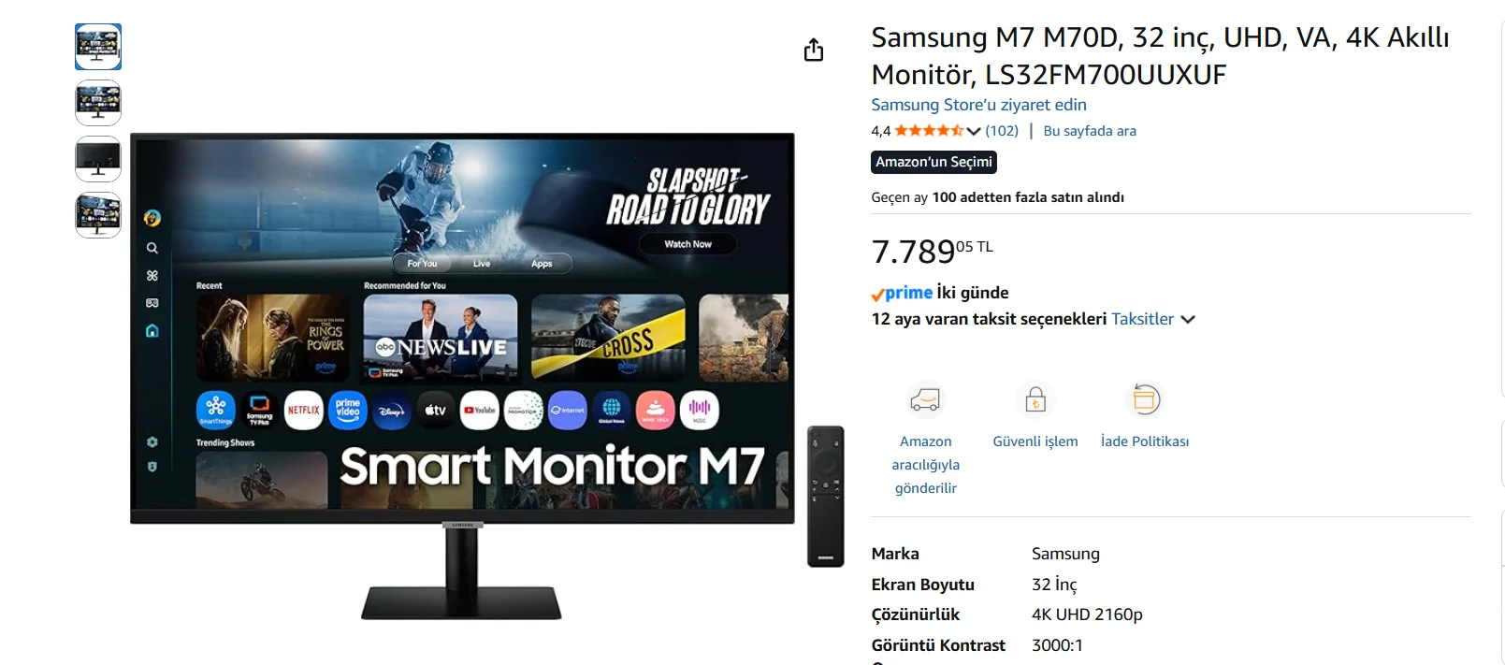Screen dimensions: 1505x665
Task: Click the Amazon'un Seçimi badge
Action: pyautogui.click(x=933, y=162)
